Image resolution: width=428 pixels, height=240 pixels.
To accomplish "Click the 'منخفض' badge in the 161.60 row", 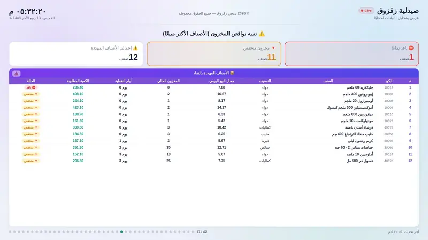I will coord(31,121).
